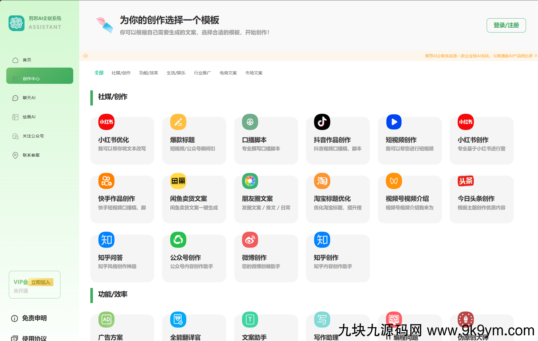538x341 pixels.
Task: Open the 朋友圈文案 camera-shutter icon
Action: (x=250, y=181)
